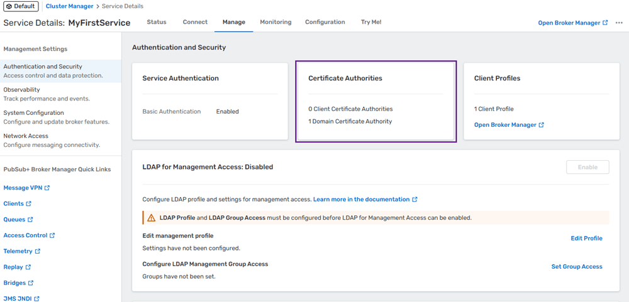Click '0 Client Certificate Authorities' text
The image size is (629, 302).
click(350, 109)
